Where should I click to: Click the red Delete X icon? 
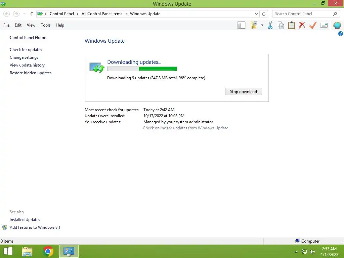point(302,25)
